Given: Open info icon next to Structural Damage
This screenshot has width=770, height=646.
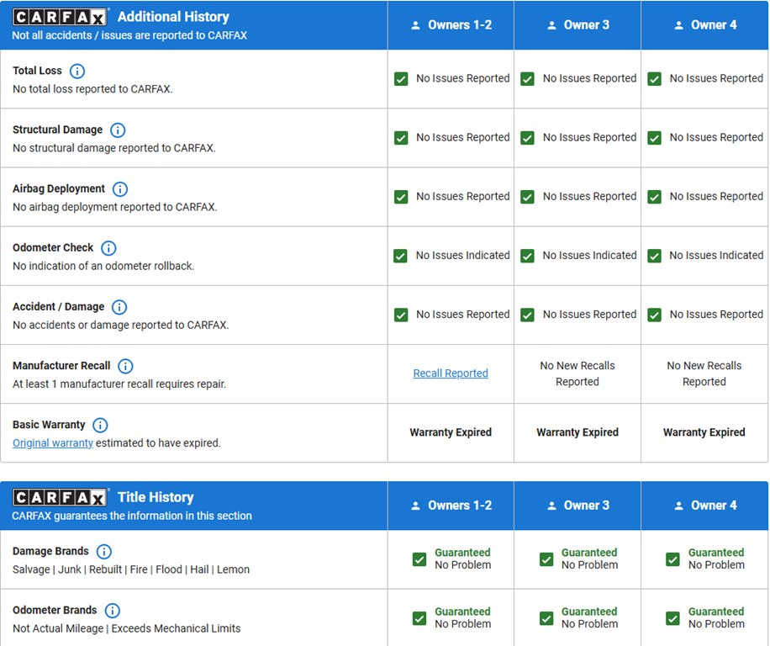Looking at the screenshot, I should [x=118, y=130].
